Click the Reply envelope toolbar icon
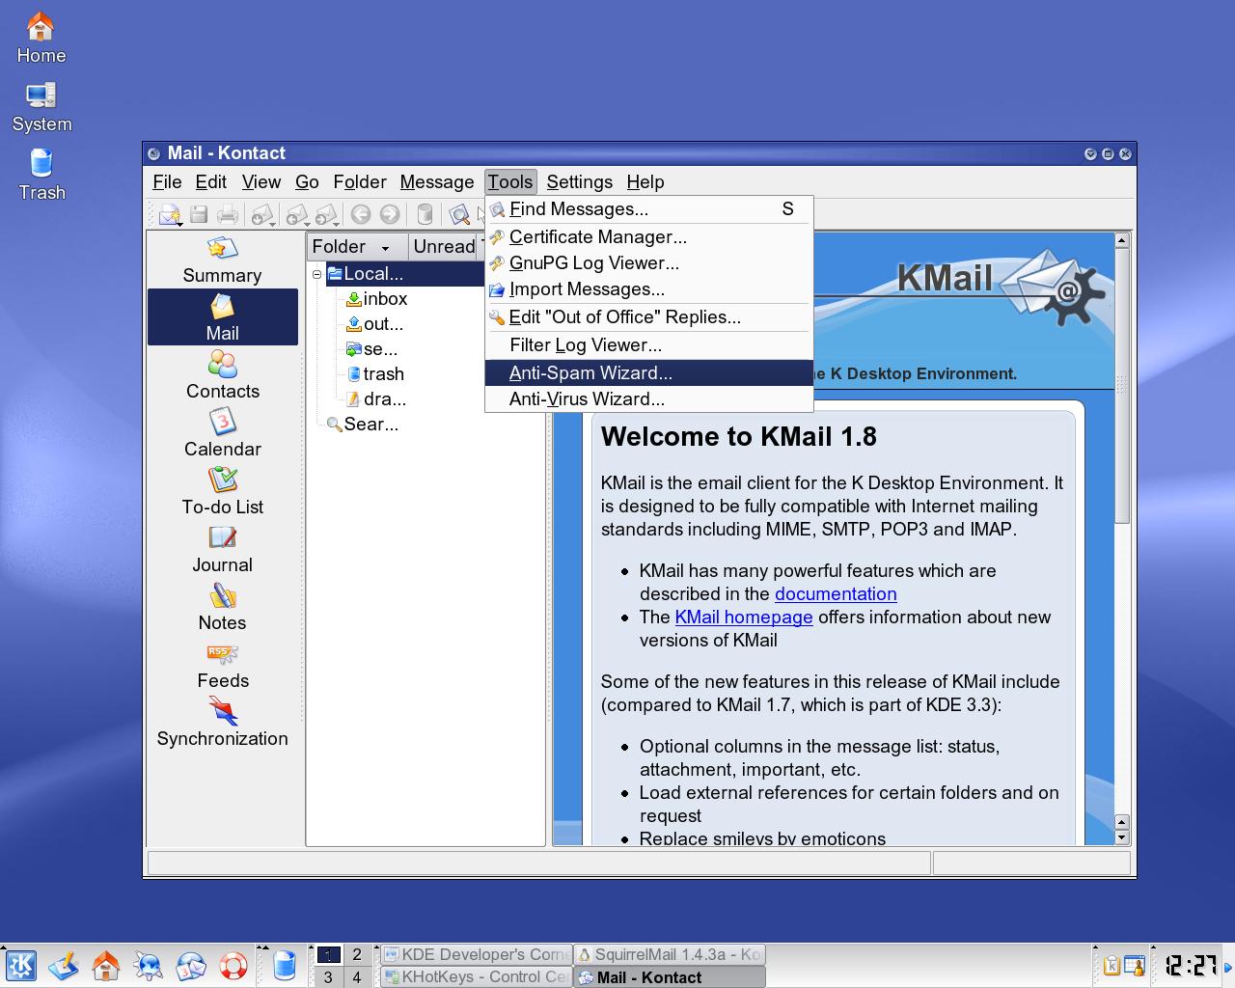The image size is (1235, 988). coord(295,214)
